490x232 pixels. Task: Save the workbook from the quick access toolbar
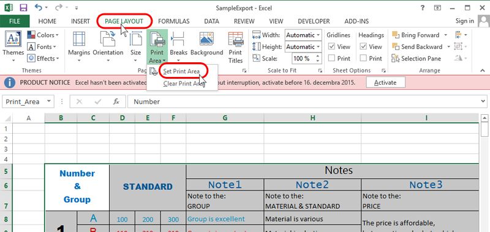pos(23,7)
